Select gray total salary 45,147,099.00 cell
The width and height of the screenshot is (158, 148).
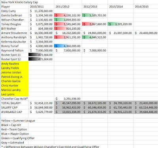[68, 103]
